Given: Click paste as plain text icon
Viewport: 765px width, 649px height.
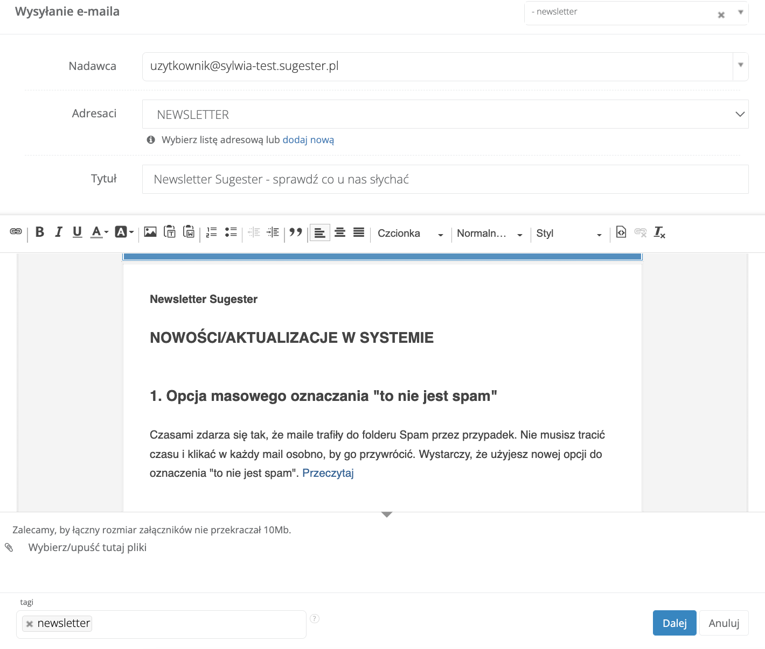Looking at the screenshot, I should pyautogui.click(x=170, y=232).
